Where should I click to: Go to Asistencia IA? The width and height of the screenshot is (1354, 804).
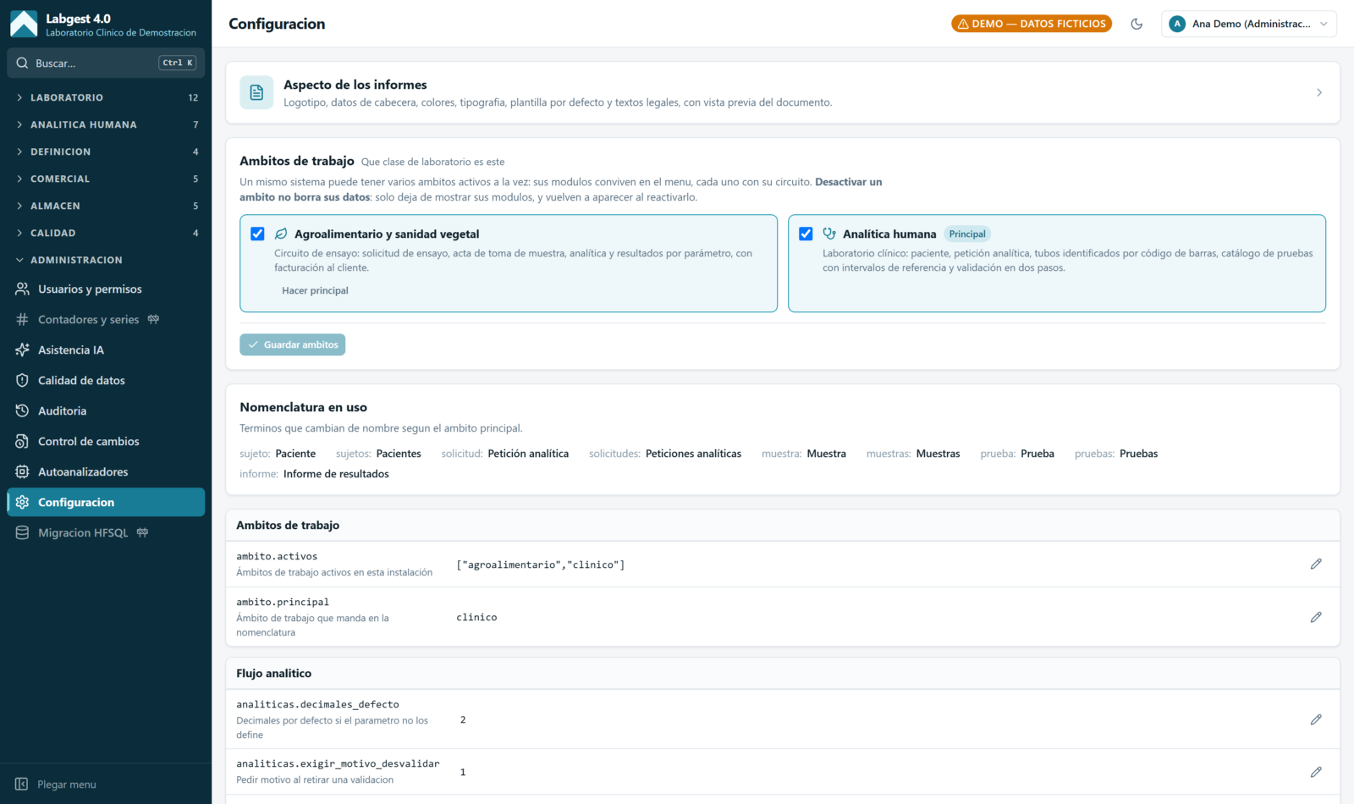tap(106, 350)
